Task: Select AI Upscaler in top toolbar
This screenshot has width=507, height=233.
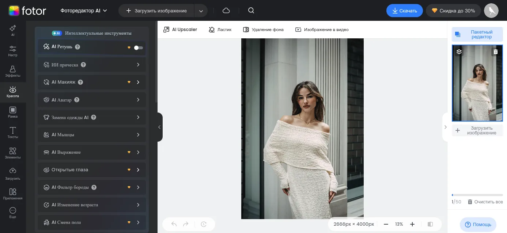Action: [x=180, y=30]
